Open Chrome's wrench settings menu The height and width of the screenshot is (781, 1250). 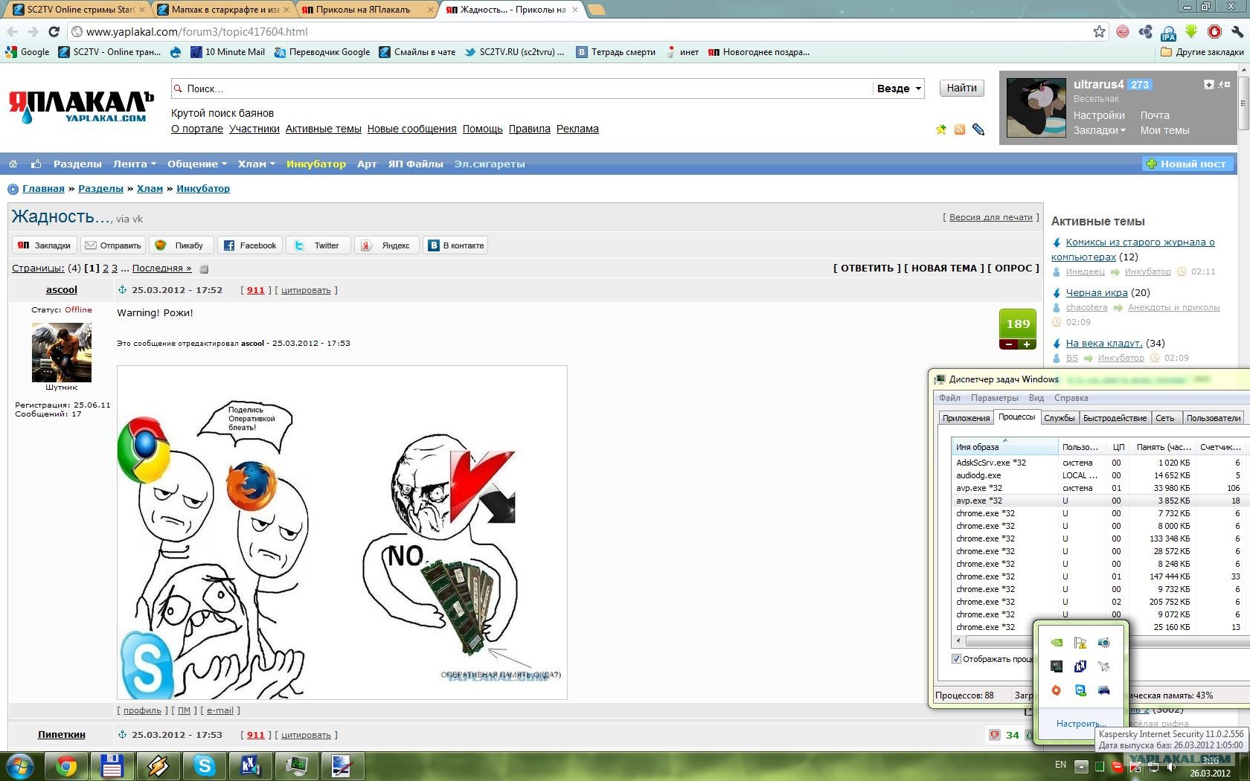[x=1237, y=31]
